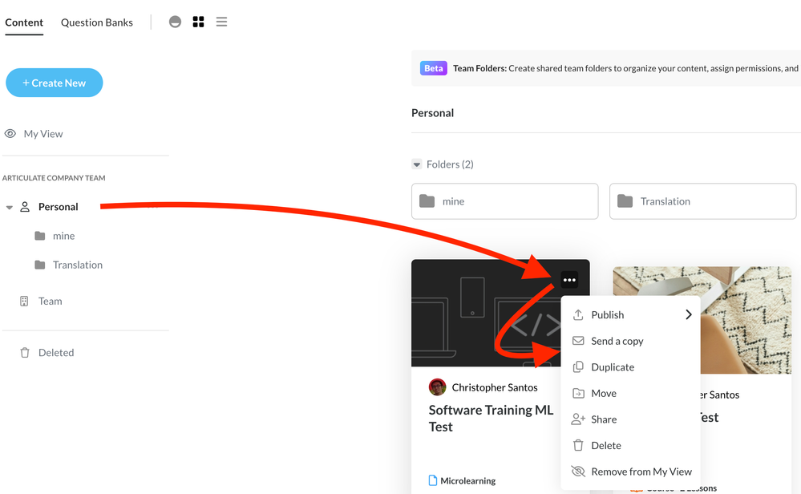
Task: Click the copy icon beside Duplicate
Action: click(578, 366)
